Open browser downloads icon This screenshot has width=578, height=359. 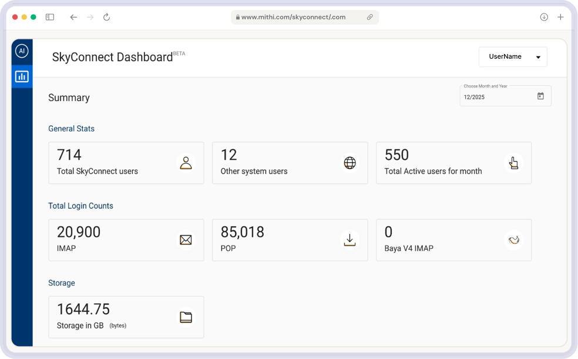[x=544, y=17]
